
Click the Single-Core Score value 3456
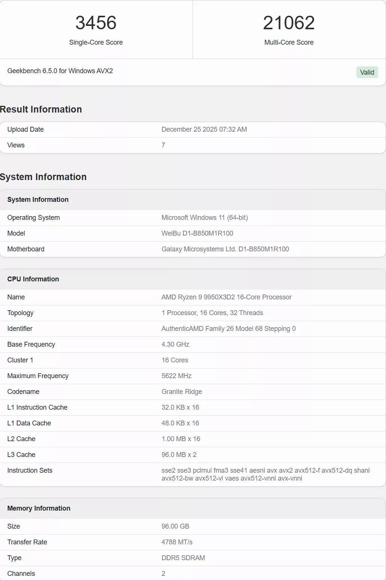(x=96, y=23)
